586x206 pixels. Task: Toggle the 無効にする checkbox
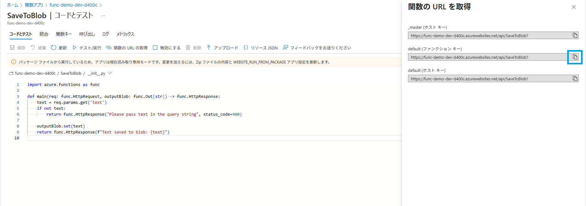coord(155,48)
